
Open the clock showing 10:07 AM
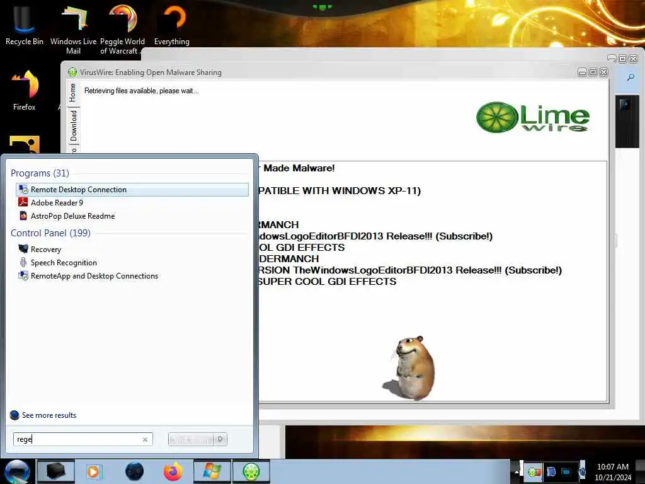pos(612,467)
